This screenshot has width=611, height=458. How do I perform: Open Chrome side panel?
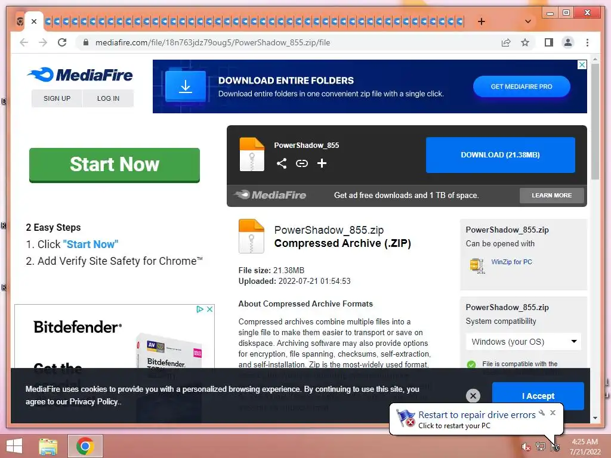[549, 42]
